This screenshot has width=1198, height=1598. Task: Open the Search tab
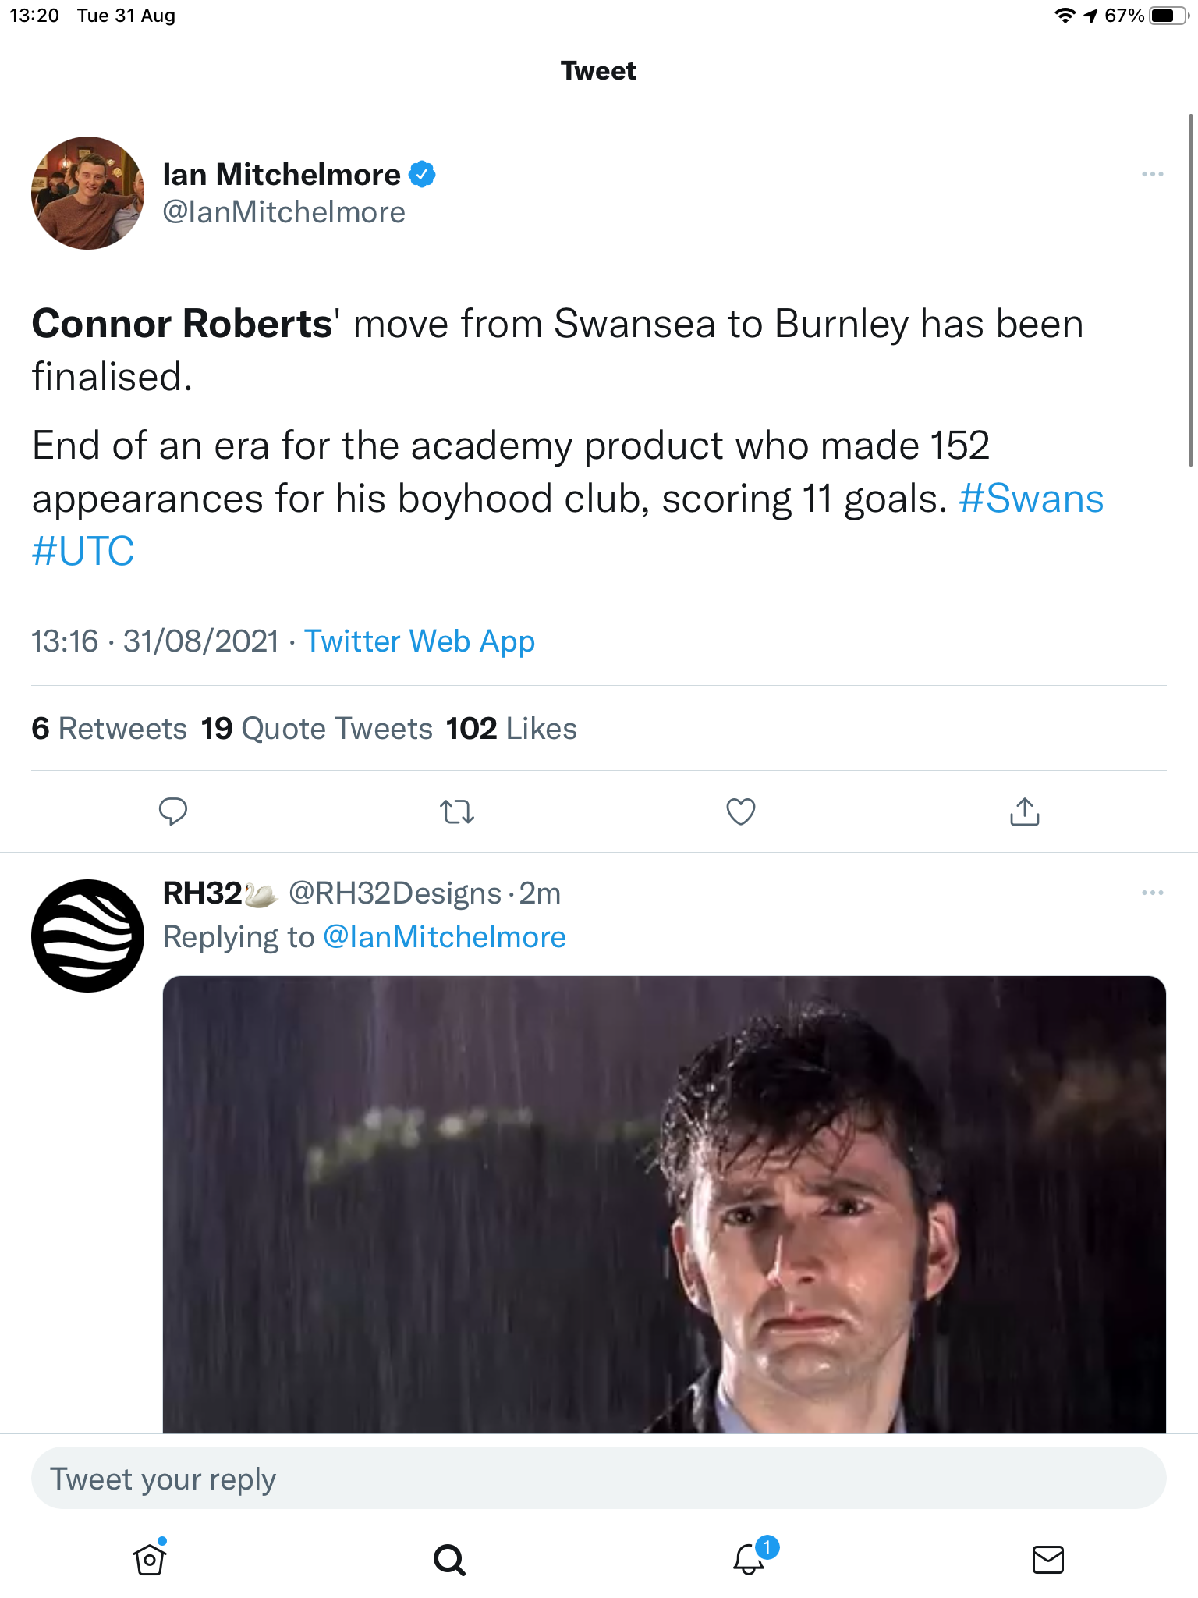click(449, 1560)
